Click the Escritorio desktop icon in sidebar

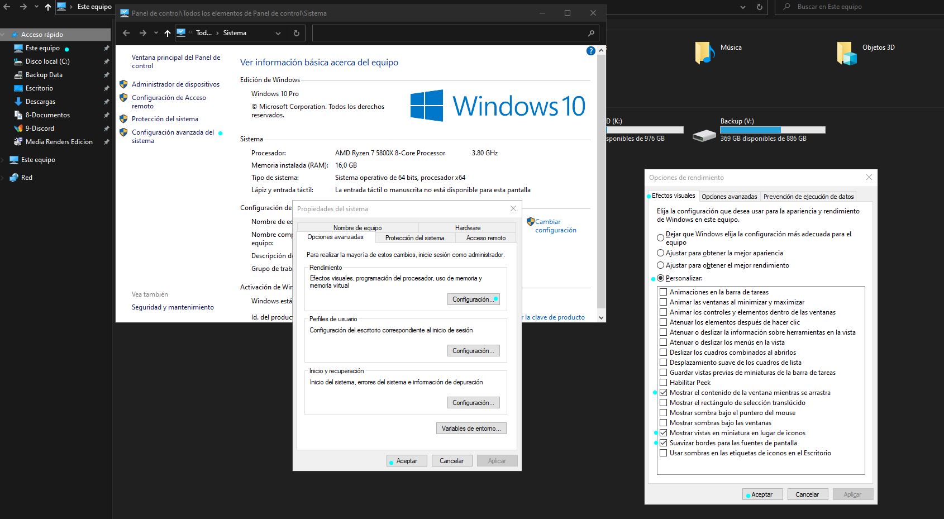coord(18,88)
